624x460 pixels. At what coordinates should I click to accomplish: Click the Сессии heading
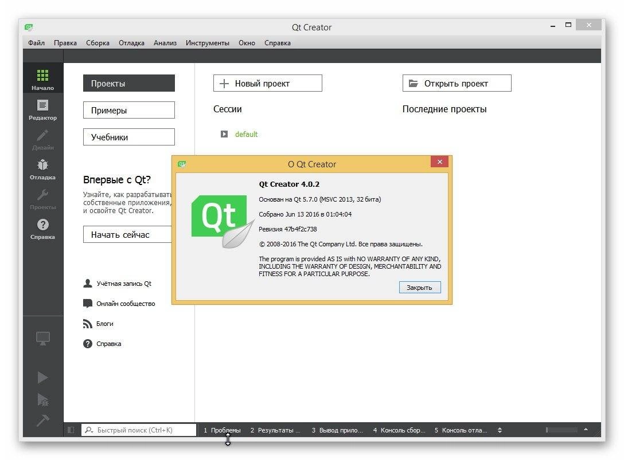pos(227,109)
